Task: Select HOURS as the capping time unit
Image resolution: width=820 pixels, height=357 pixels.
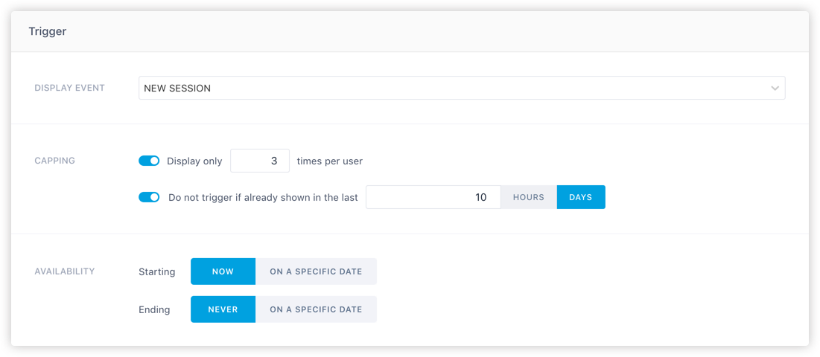Action: point(529,197)
